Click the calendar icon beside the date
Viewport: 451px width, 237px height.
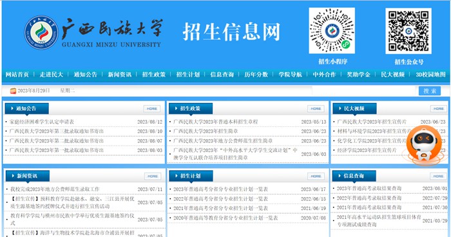13,91
